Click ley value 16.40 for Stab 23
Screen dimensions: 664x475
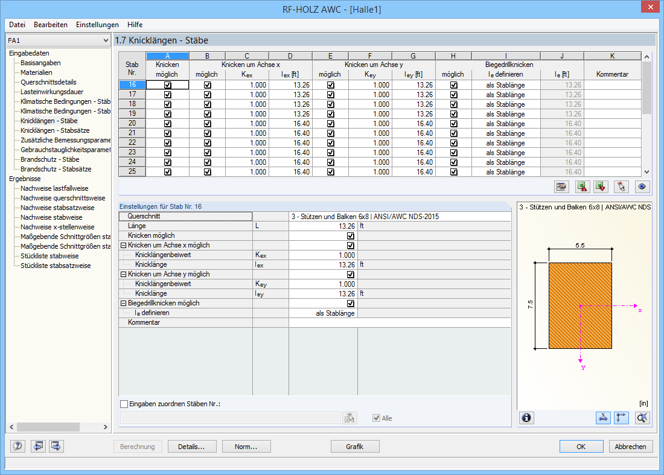413,153
